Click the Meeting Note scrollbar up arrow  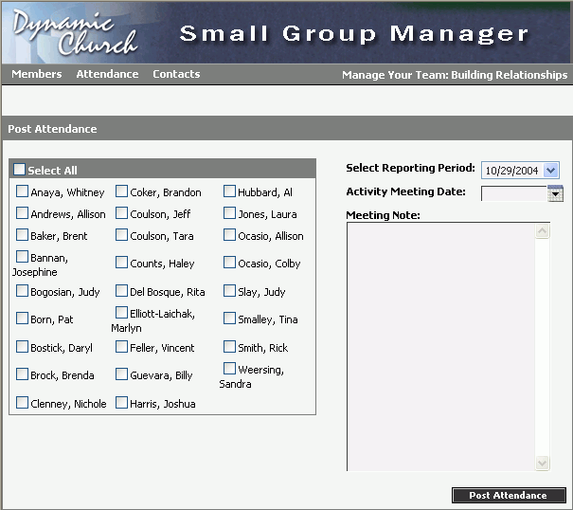[543, 230]
